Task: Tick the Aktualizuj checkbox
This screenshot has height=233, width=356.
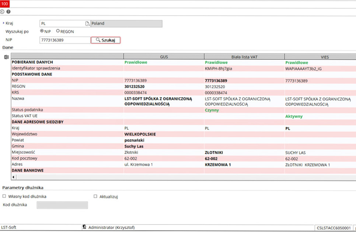Action: (x=95, y=197)
